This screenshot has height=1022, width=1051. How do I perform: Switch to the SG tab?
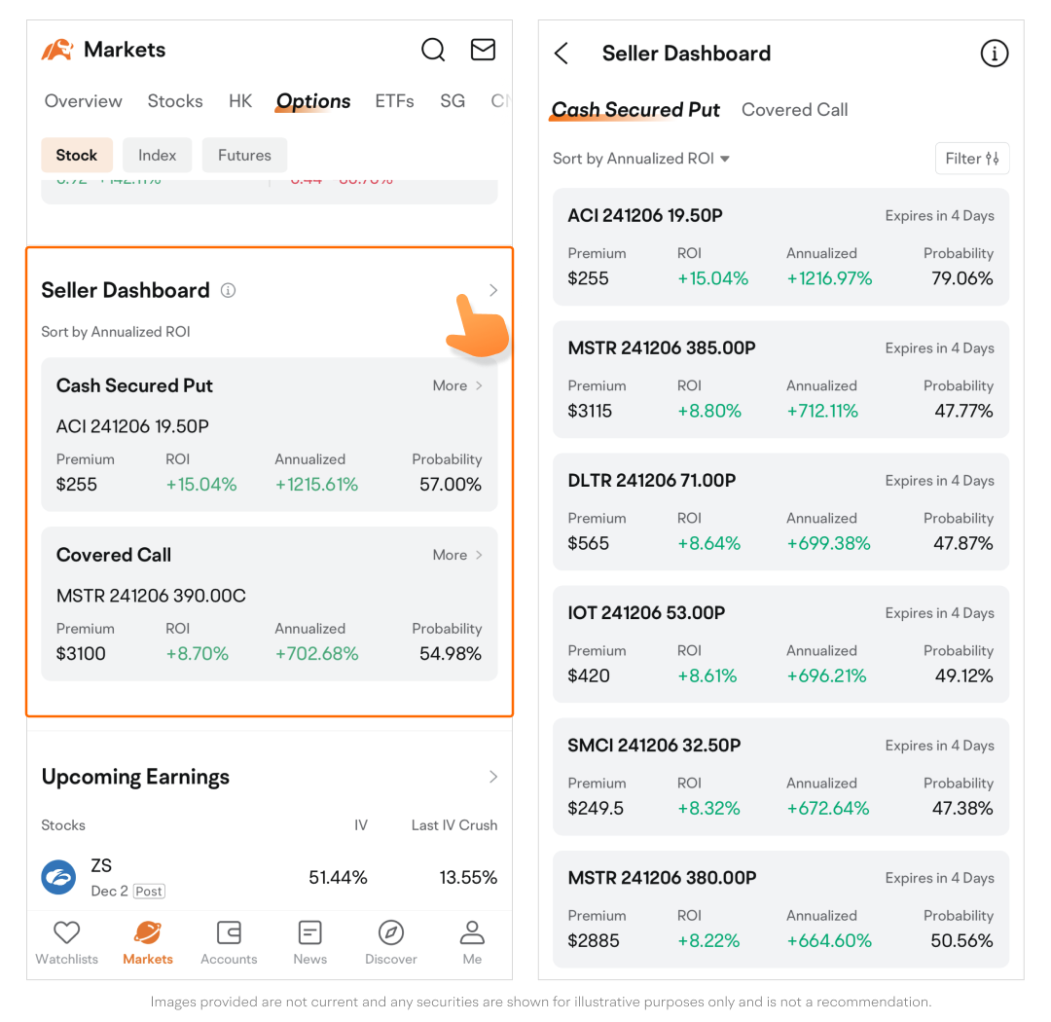click(453, 101)
